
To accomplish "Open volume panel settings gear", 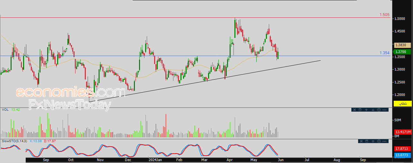I will pos(379,110).
